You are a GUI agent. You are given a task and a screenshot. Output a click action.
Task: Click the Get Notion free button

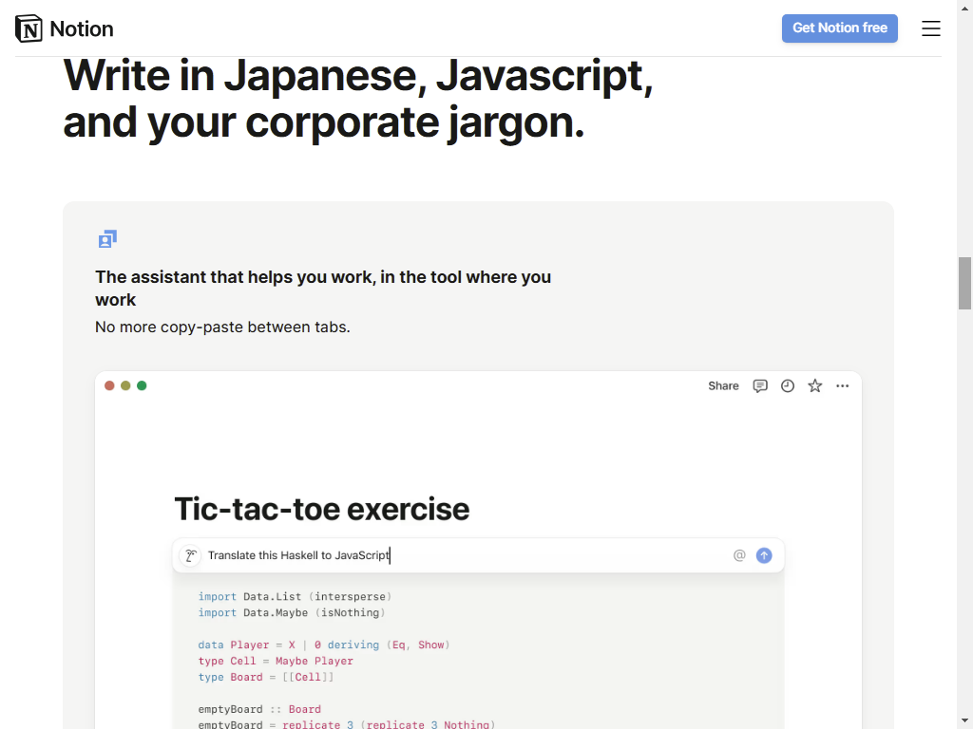click(840, 28)
